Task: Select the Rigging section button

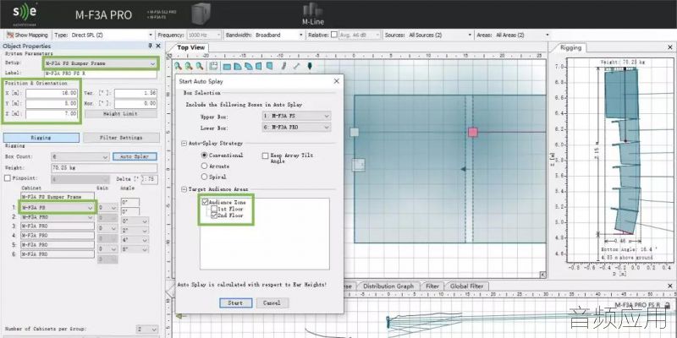Action: pos(41,138)
